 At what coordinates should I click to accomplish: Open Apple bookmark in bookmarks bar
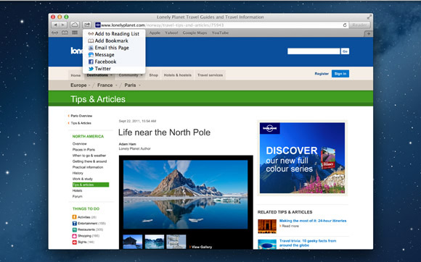[x=155, y=33]
